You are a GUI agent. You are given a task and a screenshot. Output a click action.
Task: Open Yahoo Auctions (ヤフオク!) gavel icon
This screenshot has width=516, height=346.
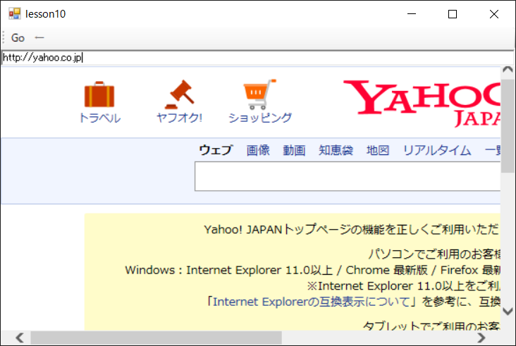point(179,94)
